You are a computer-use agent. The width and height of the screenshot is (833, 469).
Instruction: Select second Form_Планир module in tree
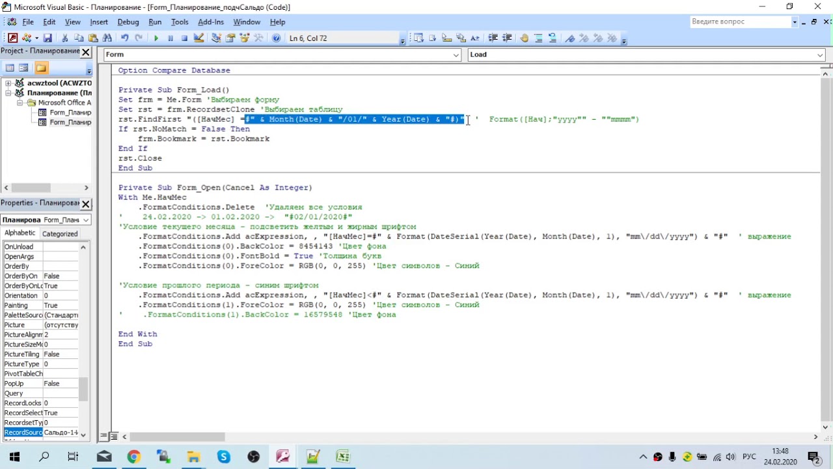click(x=66, y=122)
